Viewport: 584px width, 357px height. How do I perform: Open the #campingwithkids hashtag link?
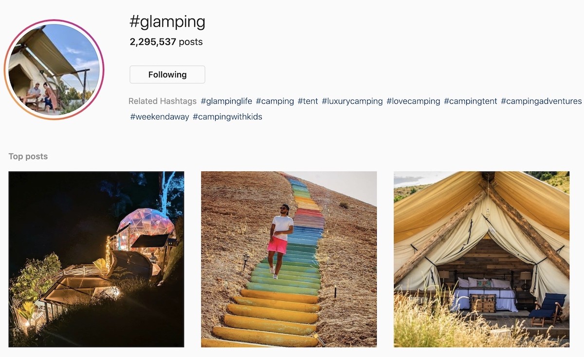[227, 117]
